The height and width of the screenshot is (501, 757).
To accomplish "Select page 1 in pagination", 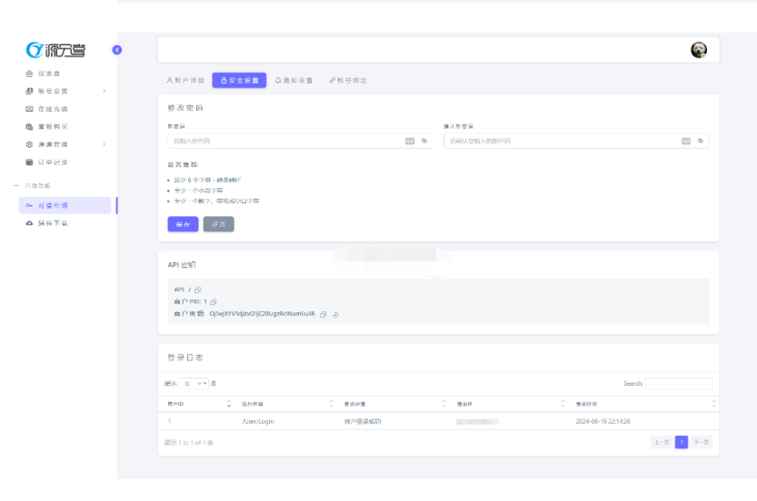I will 682,442.
